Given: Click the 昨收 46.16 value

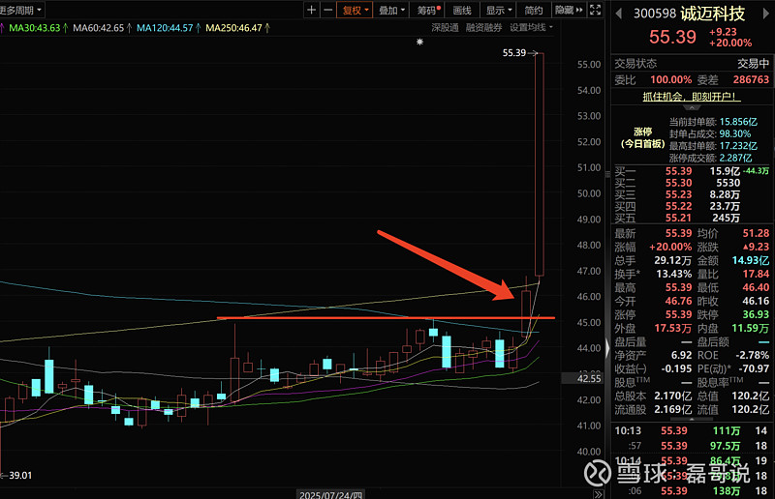Looking at the screenshot, I should [x=756, y=301].
